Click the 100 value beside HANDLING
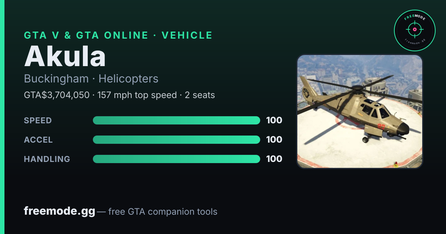Viewport: 446px width, 234px height. [x=274, y=159]
